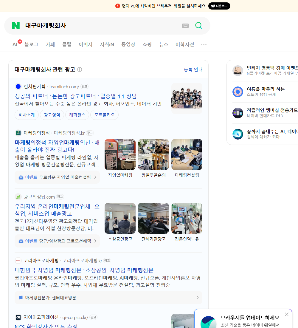Switch to the 클립 tab
This screenshot has height=328, width=298.
pyautogui.click(x=67, y=44)
